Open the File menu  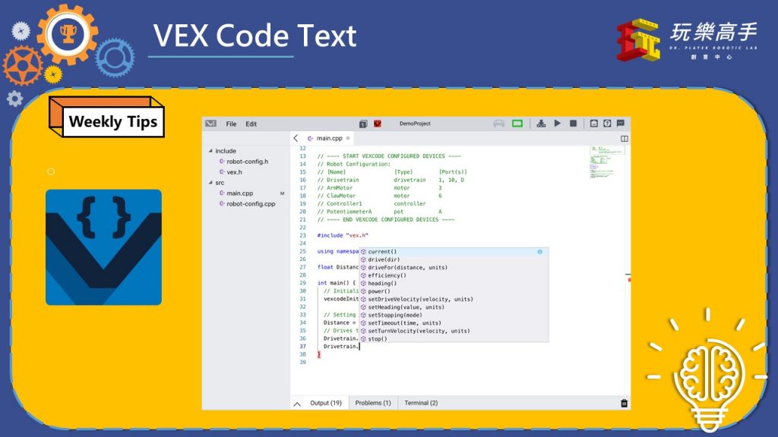click(x=231, y=124)
